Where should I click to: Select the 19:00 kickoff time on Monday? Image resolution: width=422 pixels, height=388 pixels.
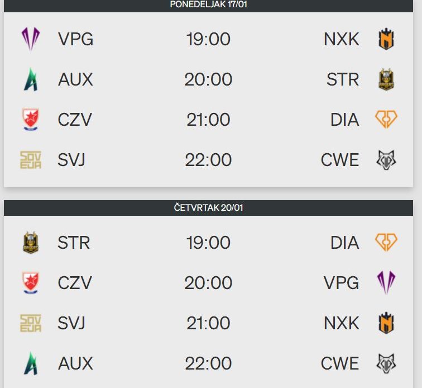click(x=208, y=39)
